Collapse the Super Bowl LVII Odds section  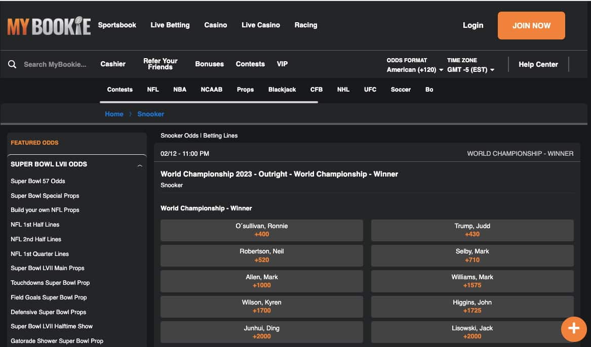pos(140,165)
